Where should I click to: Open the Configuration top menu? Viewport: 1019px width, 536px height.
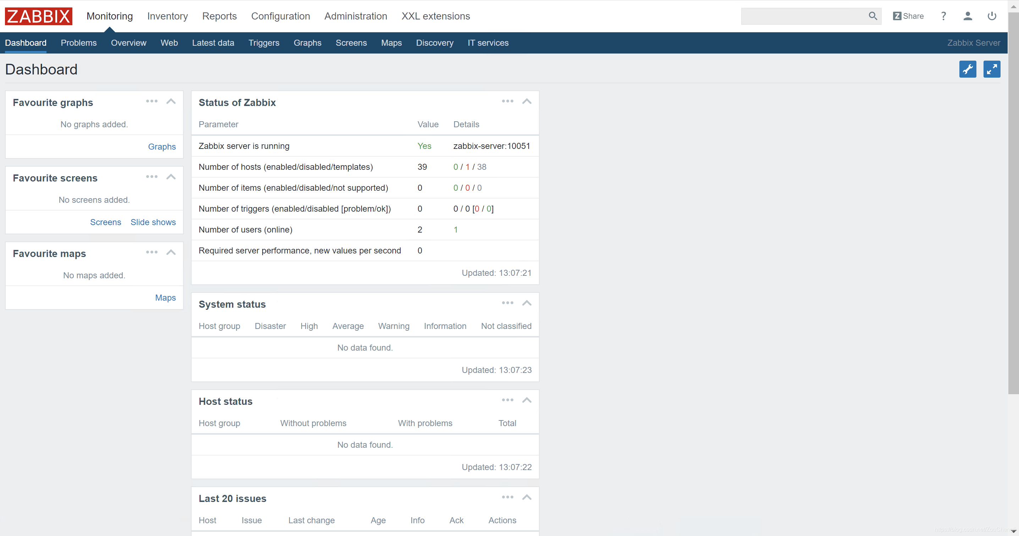(280, 16)
